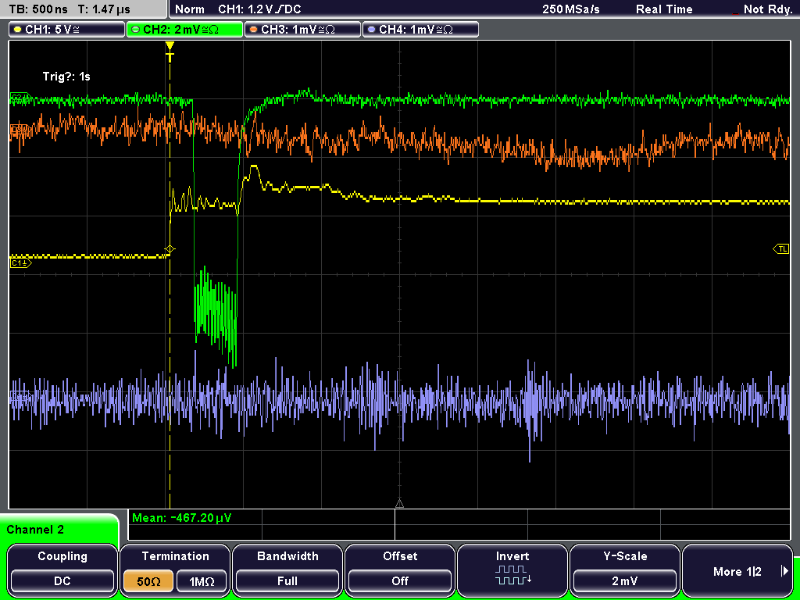800x600 pixels.
Task: Click the purple CH4 color dot
Action: point(371,30)
